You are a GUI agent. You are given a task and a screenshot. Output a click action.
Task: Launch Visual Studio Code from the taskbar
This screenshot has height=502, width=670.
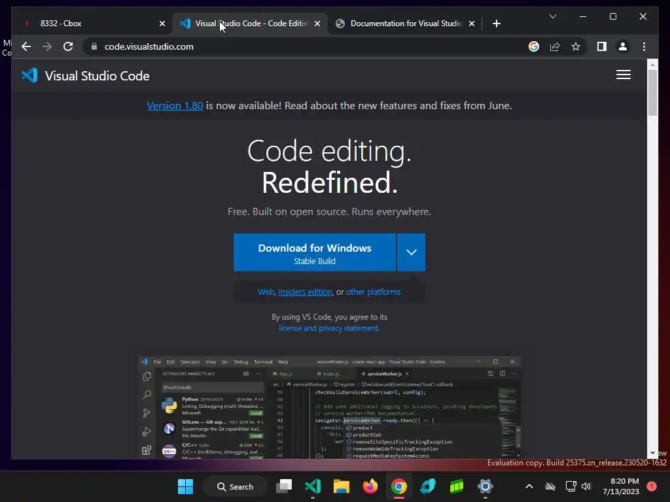(312, 486)
